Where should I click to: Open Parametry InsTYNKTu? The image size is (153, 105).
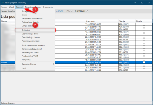(30, 52)
